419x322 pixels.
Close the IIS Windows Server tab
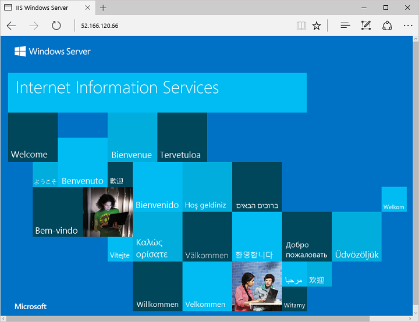pos(87,8)
